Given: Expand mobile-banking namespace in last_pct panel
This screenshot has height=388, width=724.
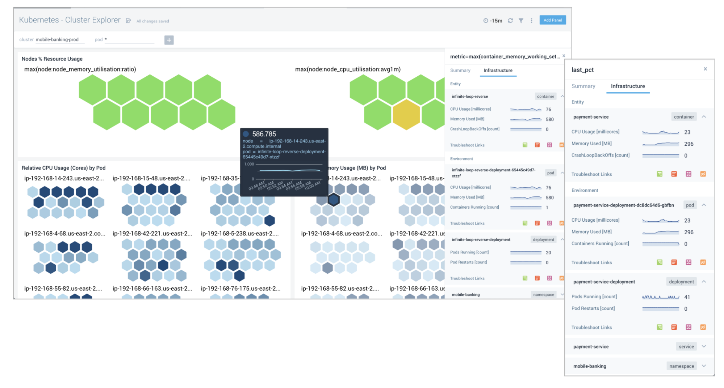Looking at the screenshot, I should tap(704, 366).
